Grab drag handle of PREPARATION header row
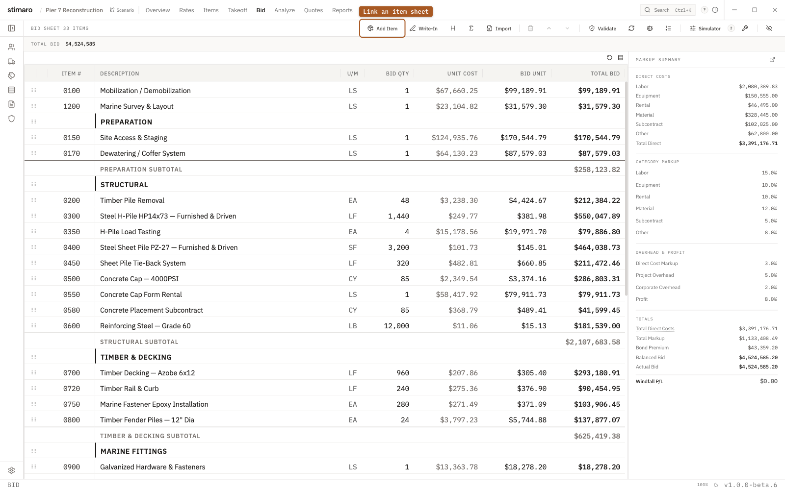 (33, 122)
